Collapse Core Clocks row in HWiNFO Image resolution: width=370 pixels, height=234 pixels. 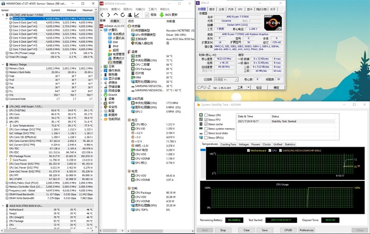(x=6, y=18)
